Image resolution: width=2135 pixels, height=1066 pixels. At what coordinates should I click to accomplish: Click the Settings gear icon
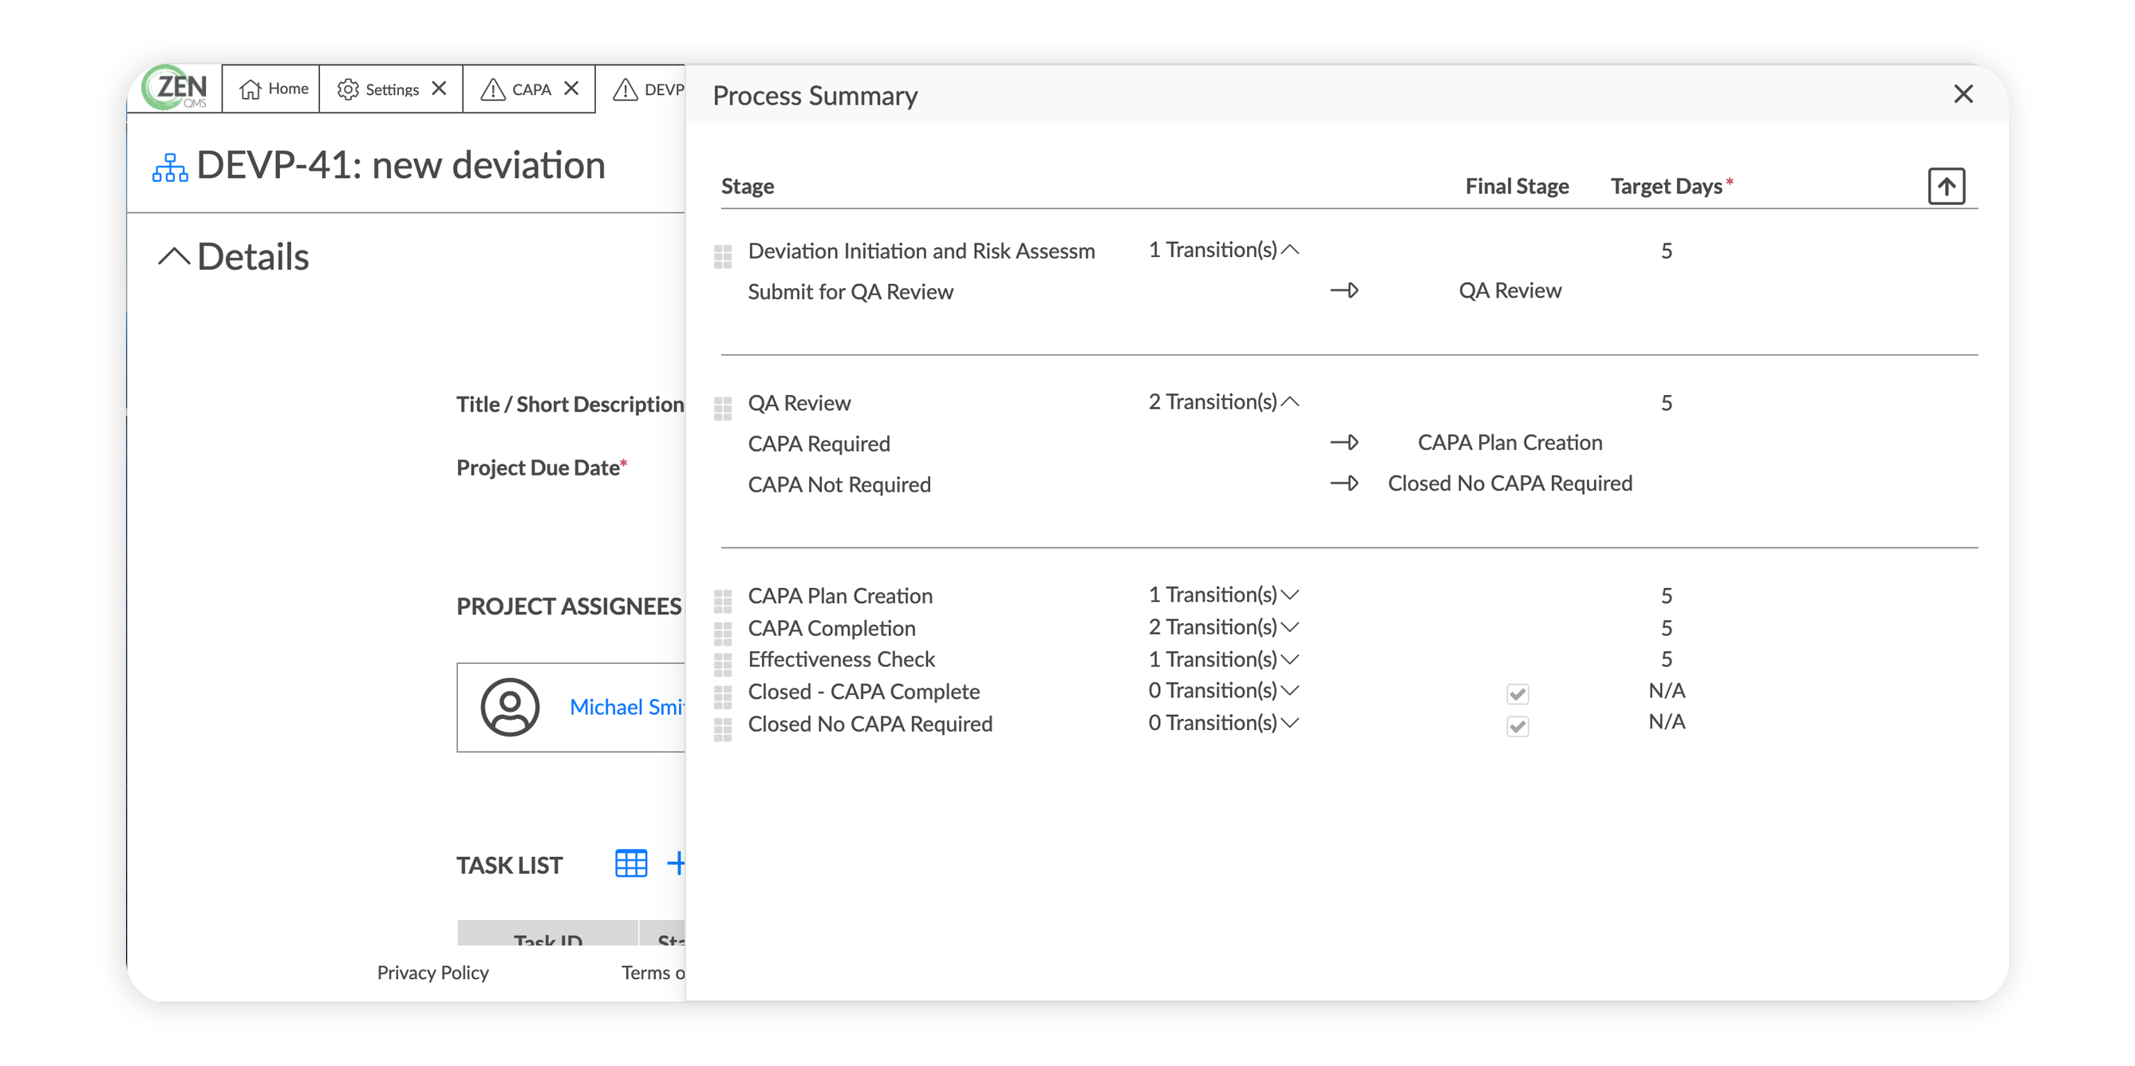tap(347, 89)
